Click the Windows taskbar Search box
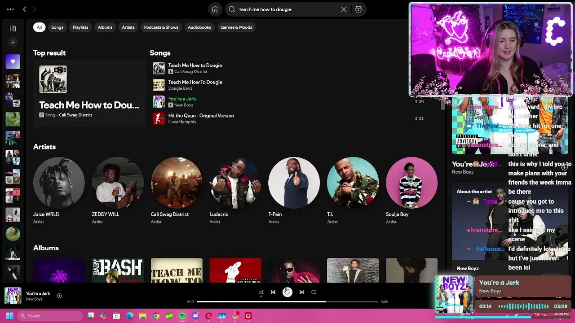Image resolution: width=575 pixels, height=323 pixels. pos(49,316)
